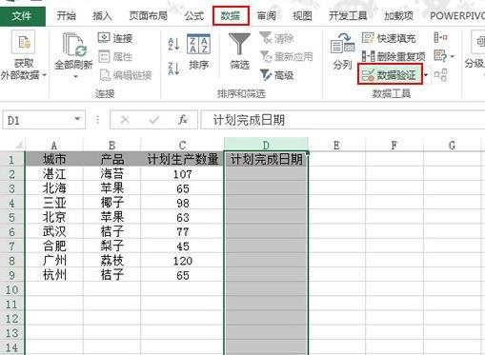Click the confirm checkmark in formula bar

point(154,120)
